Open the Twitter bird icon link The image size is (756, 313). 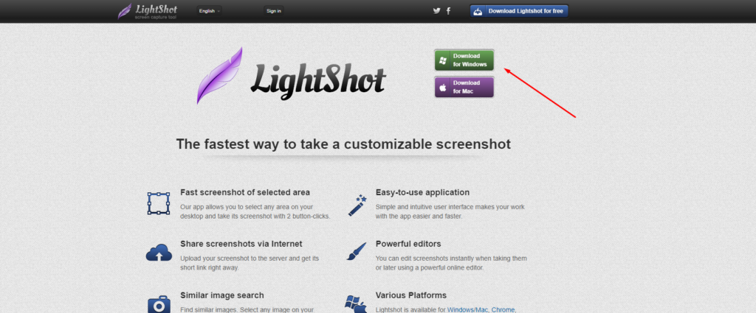437,11
